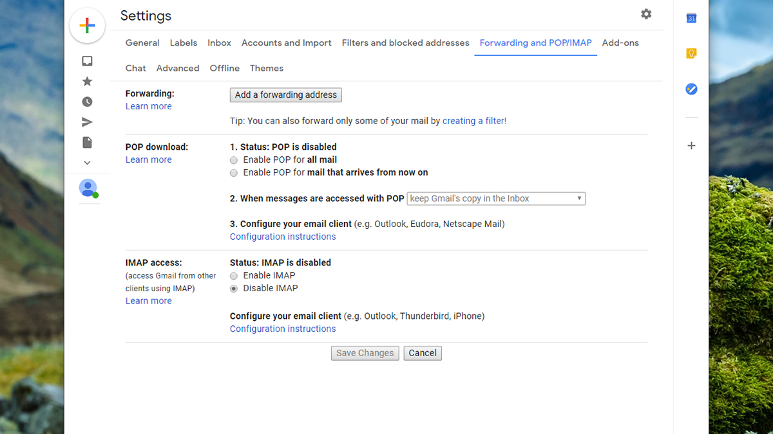Open the Inbox icon in sidebar
Image resolution: width=773 pixels, height=434 pixels.
click(x=87, y=61)
